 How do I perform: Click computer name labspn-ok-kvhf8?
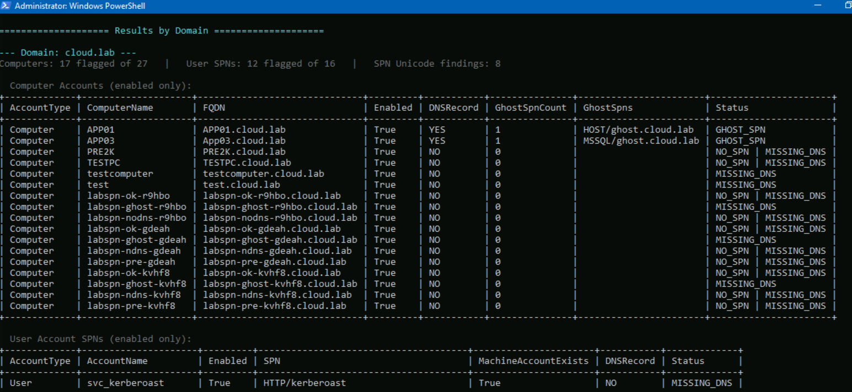[128, 273]
